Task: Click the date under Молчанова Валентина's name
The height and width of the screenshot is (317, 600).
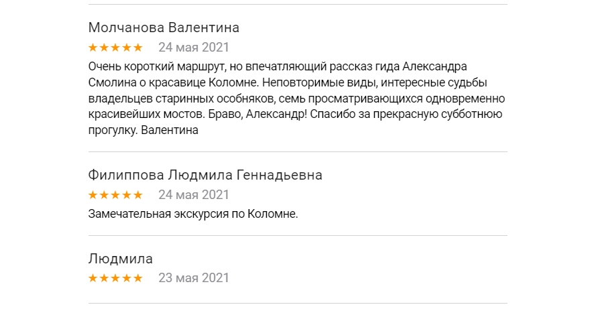Action: click(194, 48)
